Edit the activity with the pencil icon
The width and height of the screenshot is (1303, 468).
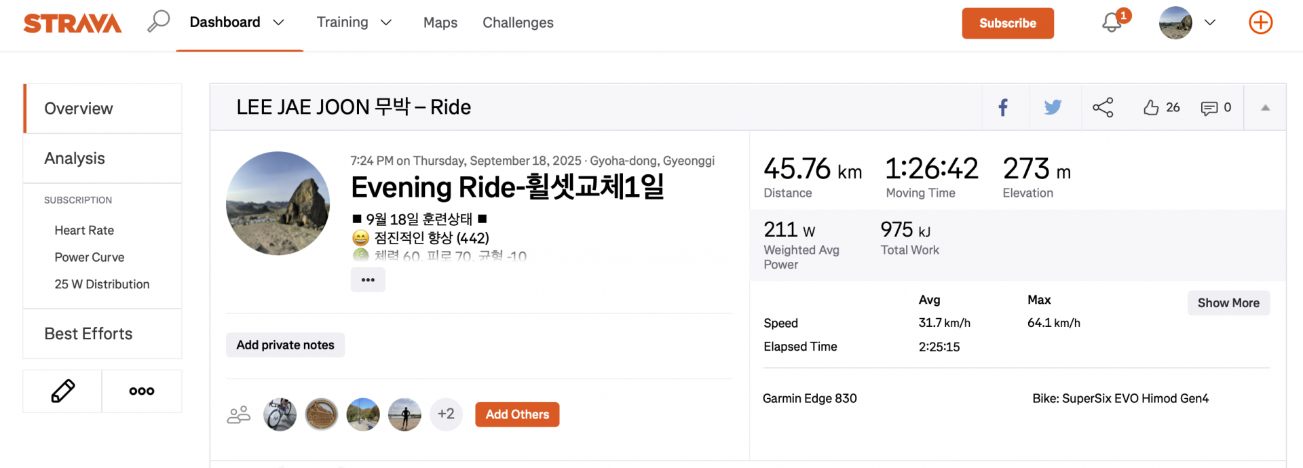coord(62,391)
